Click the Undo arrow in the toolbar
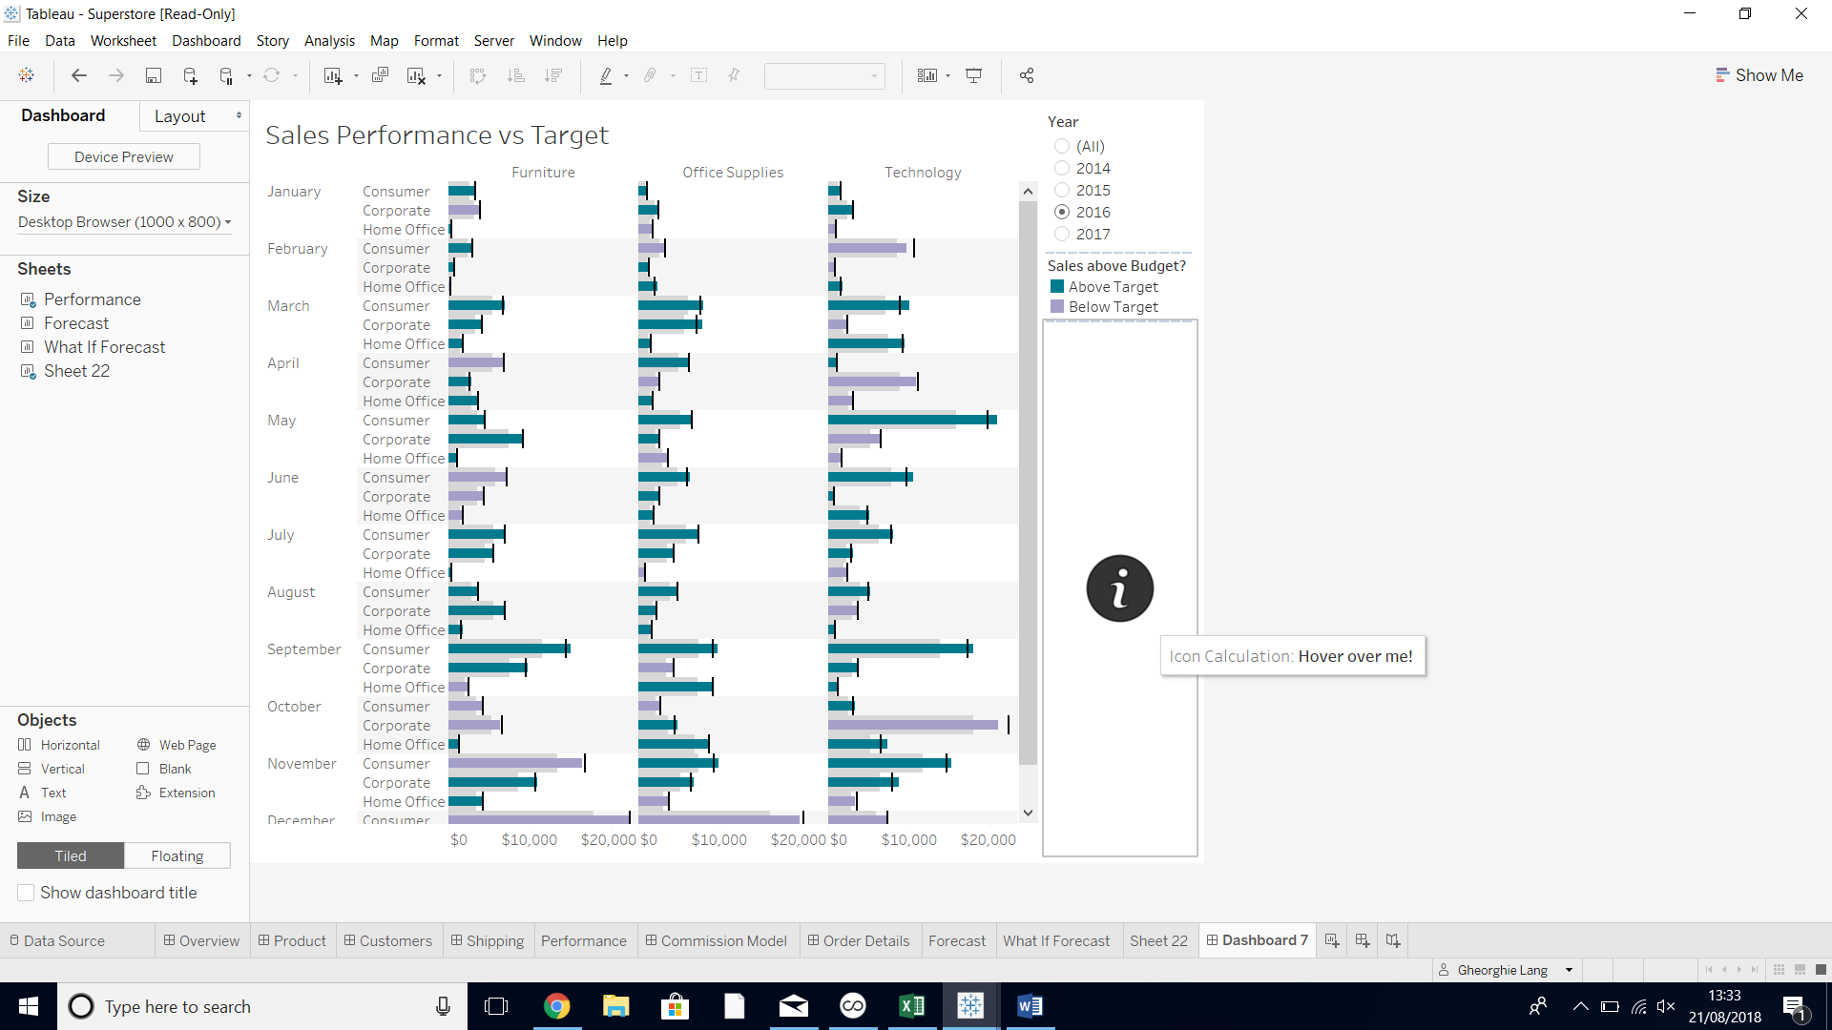Screen dimensions: 1832x1030 79,75
